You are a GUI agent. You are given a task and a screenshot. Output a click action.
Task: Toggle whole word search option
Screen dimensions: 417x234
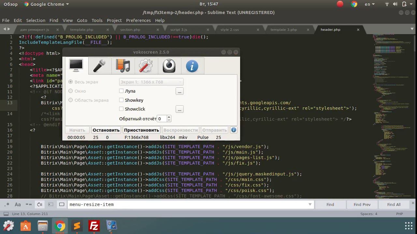pyautogui.click(x=29, y=204)
